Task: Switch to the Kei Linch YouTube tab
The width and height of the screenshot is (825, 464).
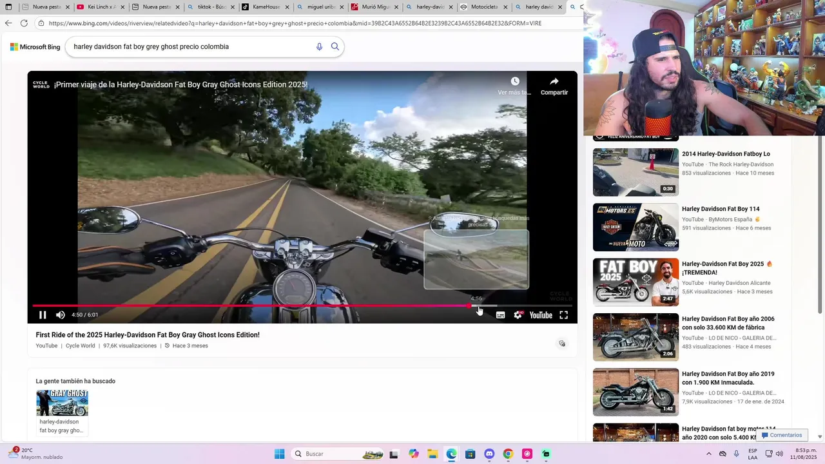Action: [100, 7]
